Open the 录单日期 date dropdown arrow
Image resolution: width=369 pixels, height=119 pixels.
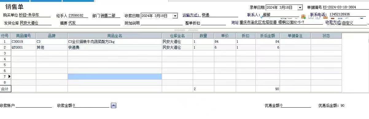point(300,7)
